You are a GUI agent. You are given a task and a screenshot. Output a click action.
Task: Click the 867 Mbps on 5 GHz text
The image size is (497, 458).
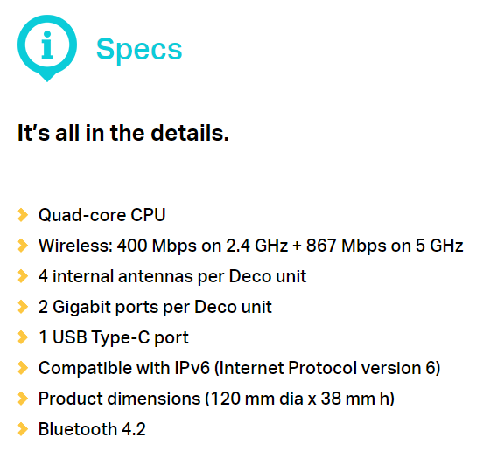tap(384, 246)
